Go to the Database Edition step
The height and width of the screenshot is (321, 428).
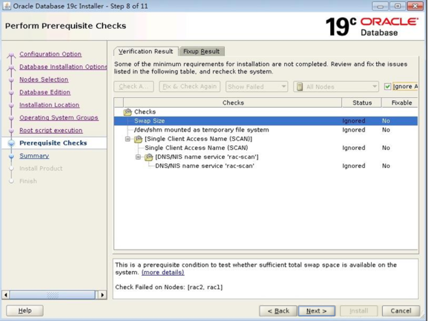pos(45,92)
